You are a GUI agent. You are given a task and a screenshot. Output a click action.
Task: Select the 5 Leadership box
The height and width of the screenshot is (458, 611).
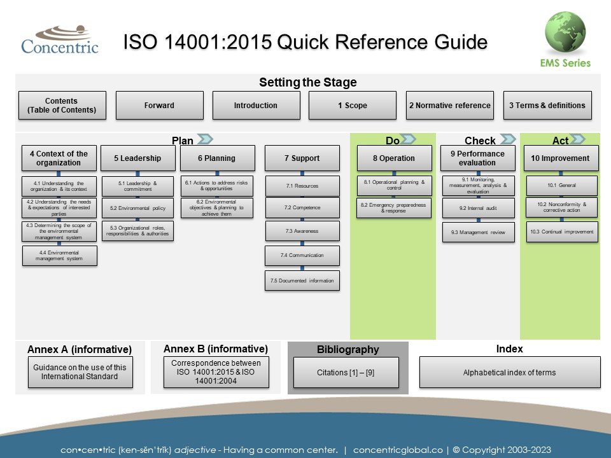139,158
